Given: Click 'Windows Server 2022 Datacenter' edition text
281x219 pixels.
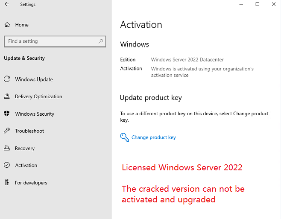Looking at the screenshot, I should (x=187, y=60).
